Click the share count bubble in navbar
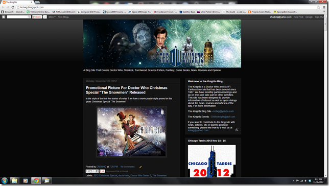The height and width of the screenshot is (186, 329). pyautogui.click(x=44, y=17)
